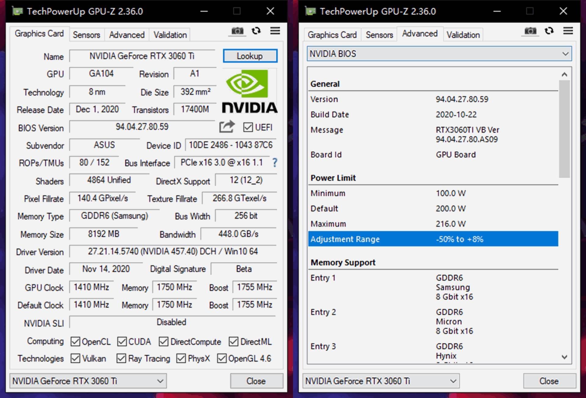Select the Minimum power limit row 100.0 W
The height and width of the screenshot is (398, 586).
pyautogui.click(x=433, y=193)
